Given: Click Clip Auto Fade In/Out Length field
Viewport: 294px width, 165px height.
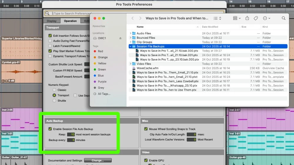Looking at the screenshot, I should pyautogui.click(x=191, y=134).
